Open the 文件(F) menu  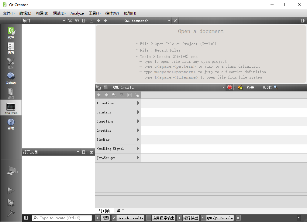point(9,13)
